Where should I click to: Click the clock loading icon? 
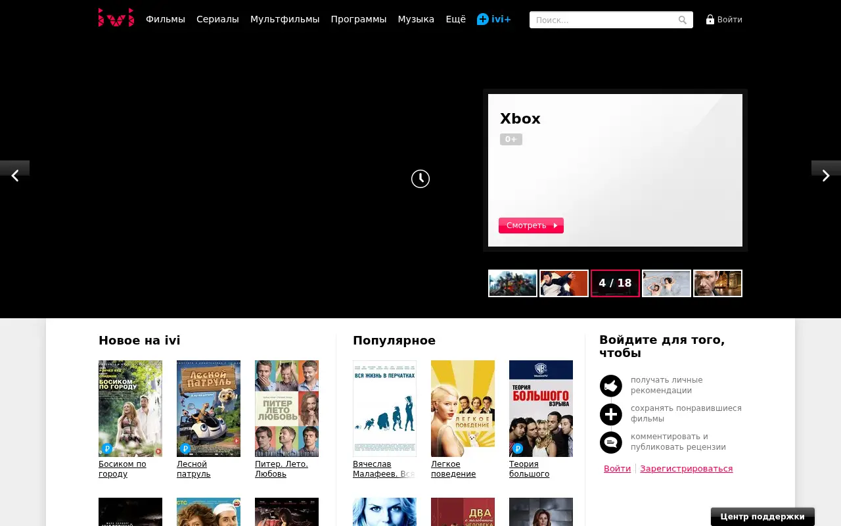click(x=420, y=179)
